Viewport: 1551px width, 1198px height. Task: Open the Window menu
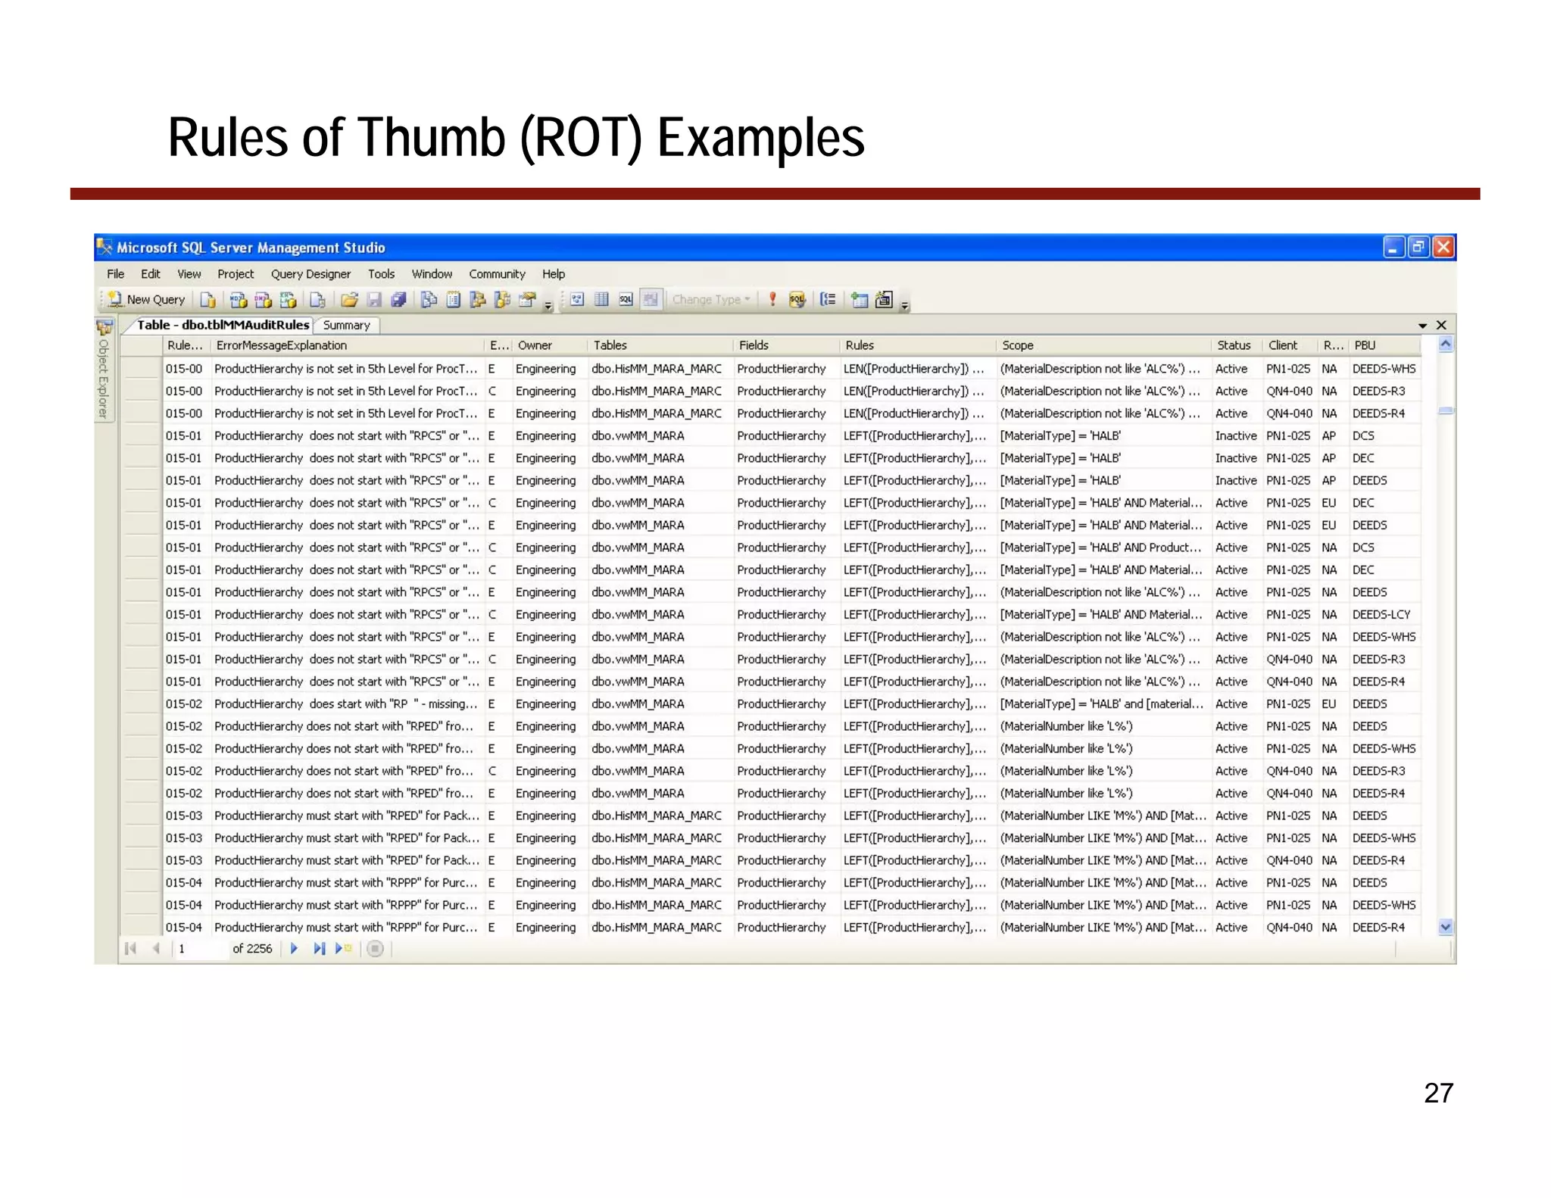click(432, 274)
